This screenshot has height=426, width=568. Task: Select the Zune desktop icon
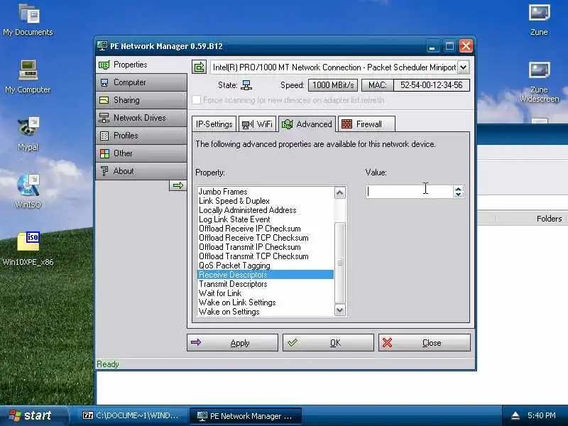pyautogui.click(x=539, y=21)
